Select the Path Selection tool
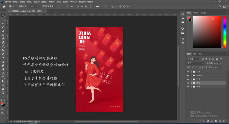Image resolution: width=229 pixels, height=124 pixels. point(3,81)
